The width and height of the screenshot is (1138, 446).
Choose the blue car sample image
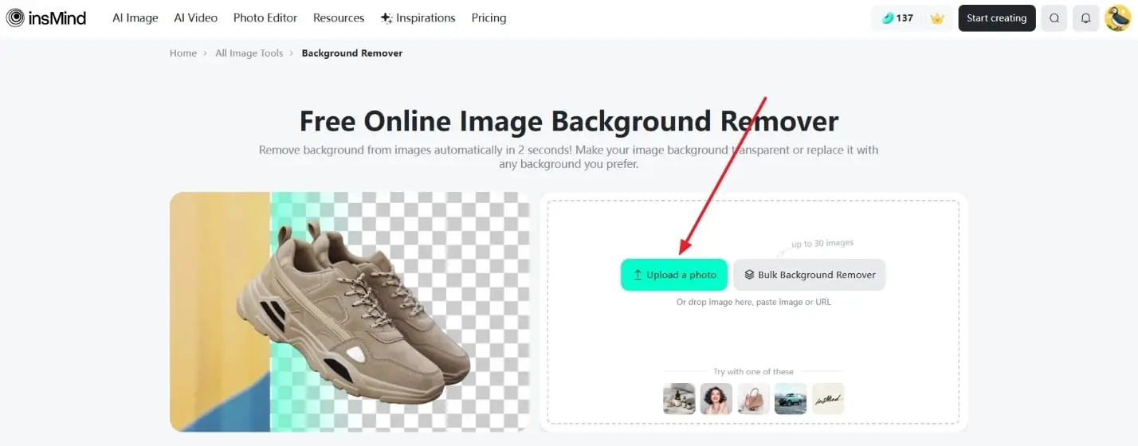click(791, 399)
